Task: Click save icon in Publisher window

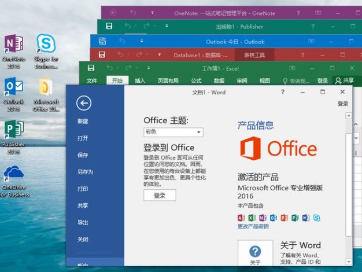Action: pyautogui.click(x=109, y=26)
